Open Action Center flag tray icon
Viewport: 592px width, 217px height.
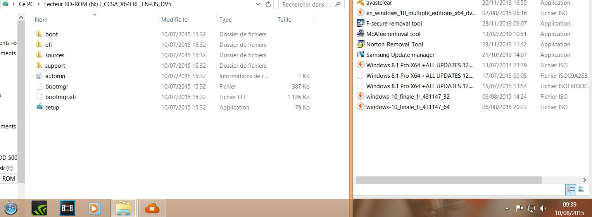coord(520,208)
